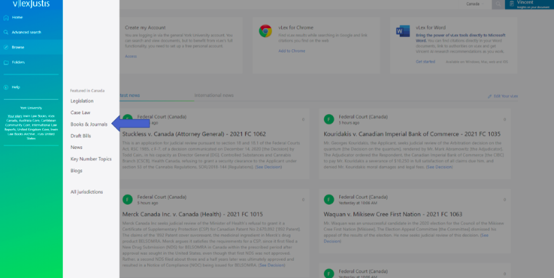Switch to International news tab
Image resolution: width=554 pixels, height=278 pixels.
click(x=214, y=95)
